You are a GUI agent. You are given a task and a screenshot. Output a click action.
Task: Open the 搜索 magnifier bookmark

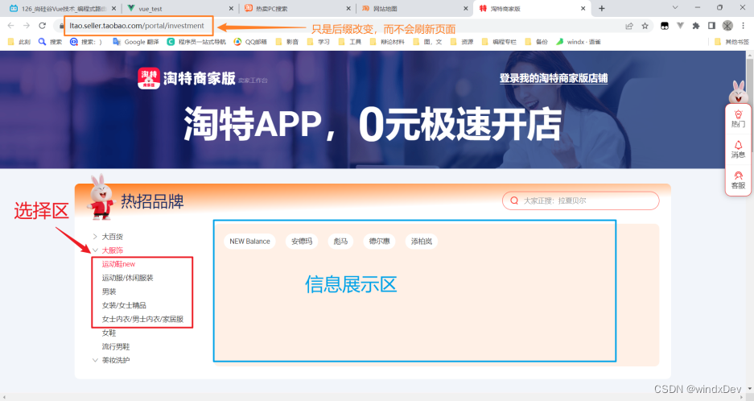[50, 42]
